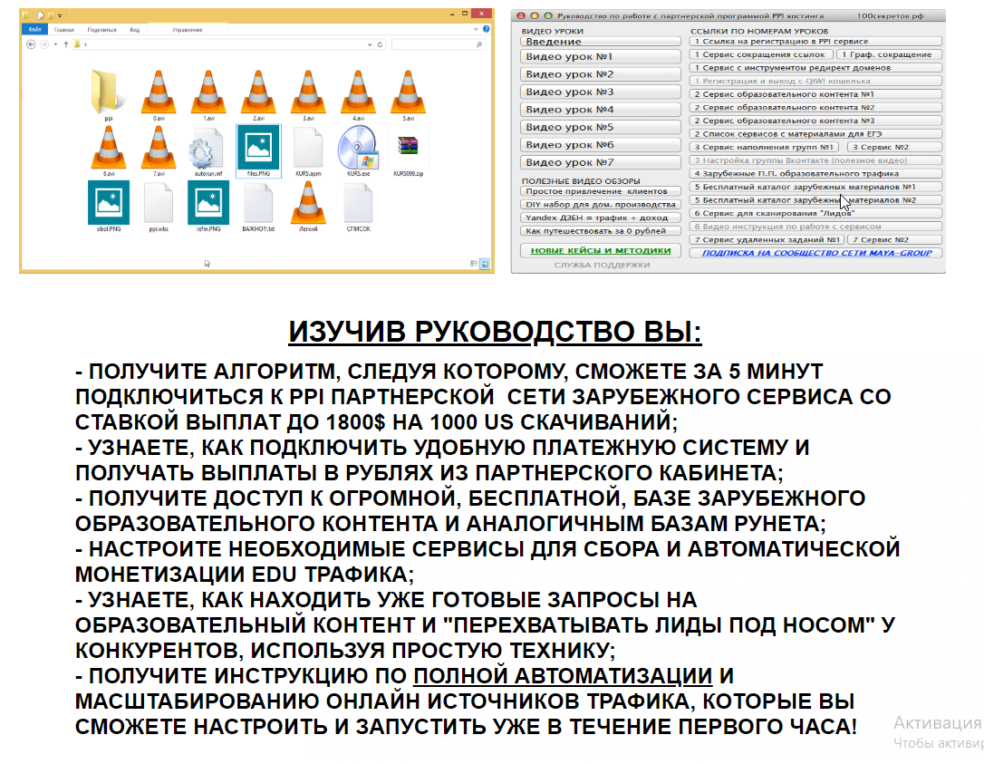Click the Explorer help question mark icon
Screen dimensions: 984x764
tap(487, 29)
